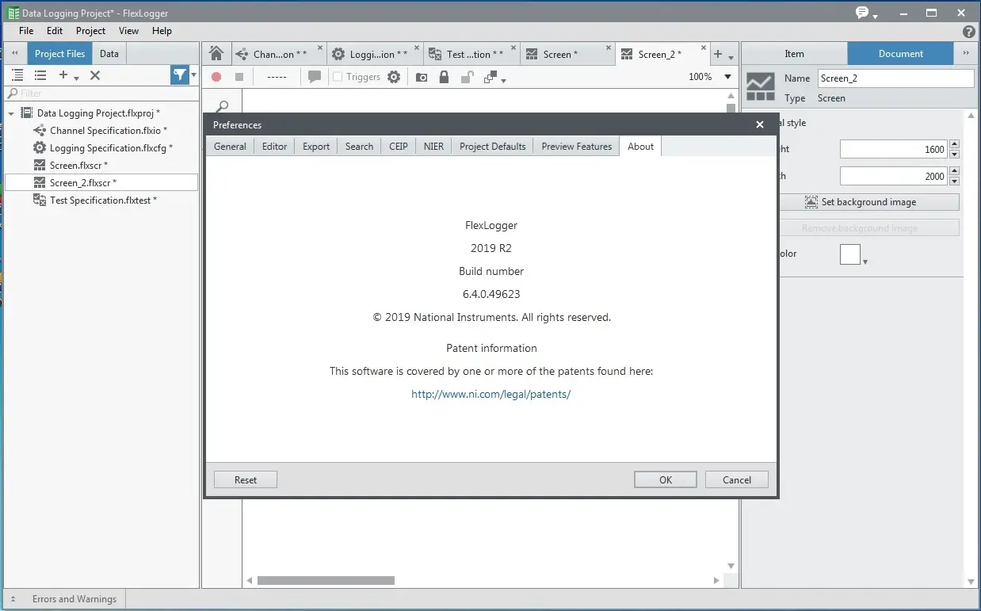Expand the Errors and Warnings panel arrows
The image size is (981, 611).
click(x=13, y=599)
